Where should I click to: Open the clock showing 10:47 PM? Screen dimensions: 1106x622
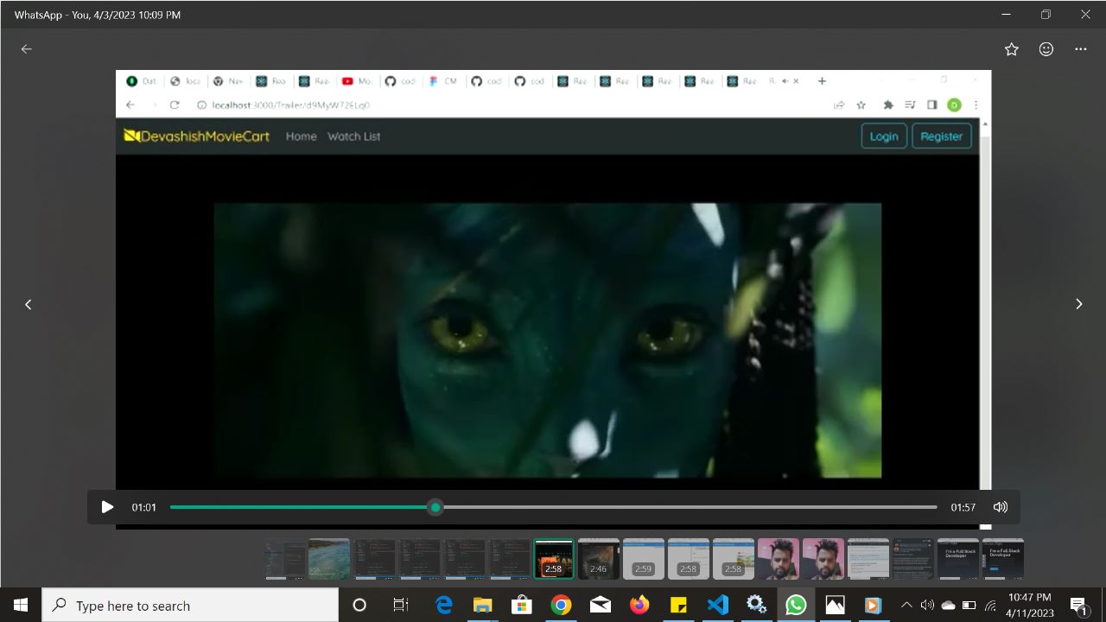tap(1030, 606)
